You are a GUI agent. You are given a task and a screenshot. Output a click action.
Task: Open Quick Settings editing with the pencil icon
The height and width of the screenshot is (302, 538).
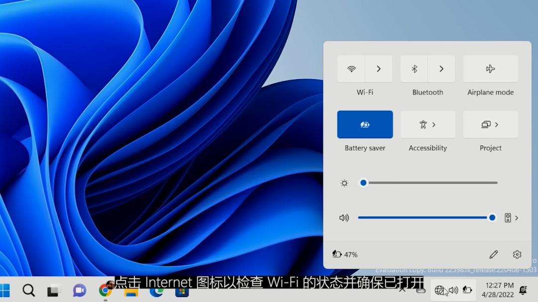[x=493, y=254]
